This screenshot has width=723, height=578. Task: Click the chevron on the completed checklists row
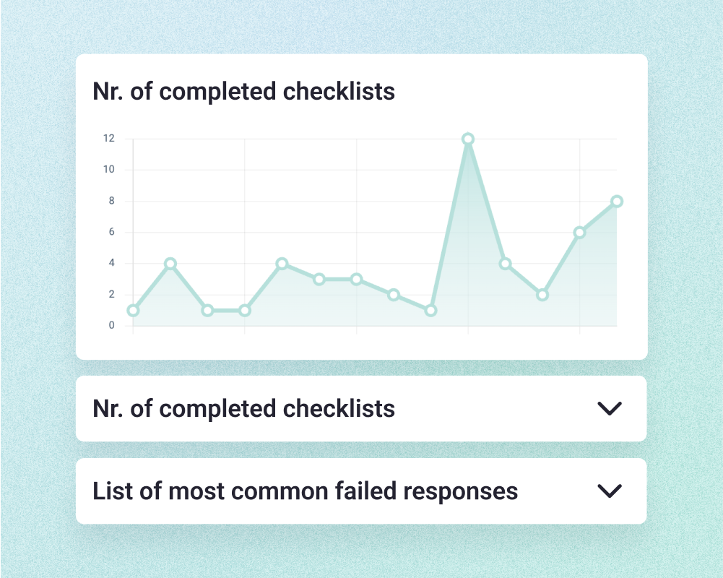[x=610, y=409]
